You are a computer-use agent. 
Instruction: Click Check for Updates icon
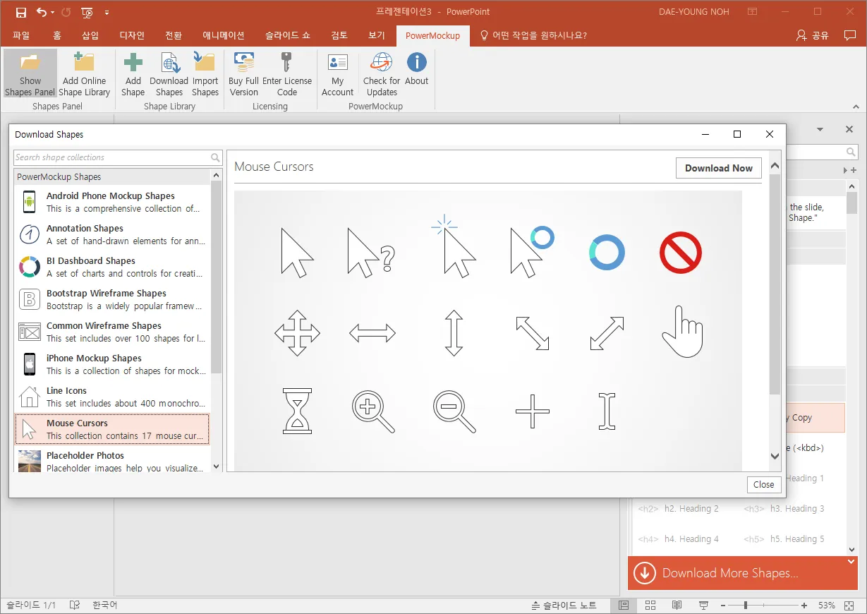point(382,64)
